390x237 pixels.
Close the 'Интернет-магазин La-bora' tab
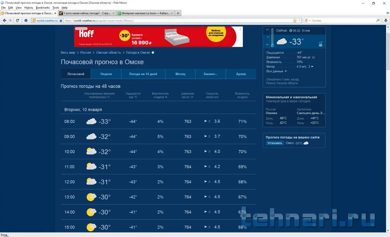point(172,13)
